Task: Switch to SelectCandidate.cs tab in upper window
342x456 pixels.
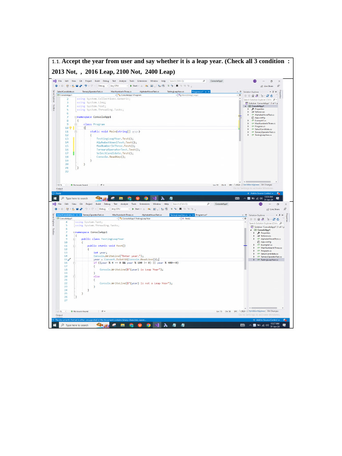Action: [62, 91]
